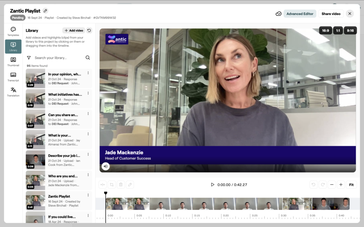Refresh the library list
Viewport: 364px width, 227px height.
(89, 31)
